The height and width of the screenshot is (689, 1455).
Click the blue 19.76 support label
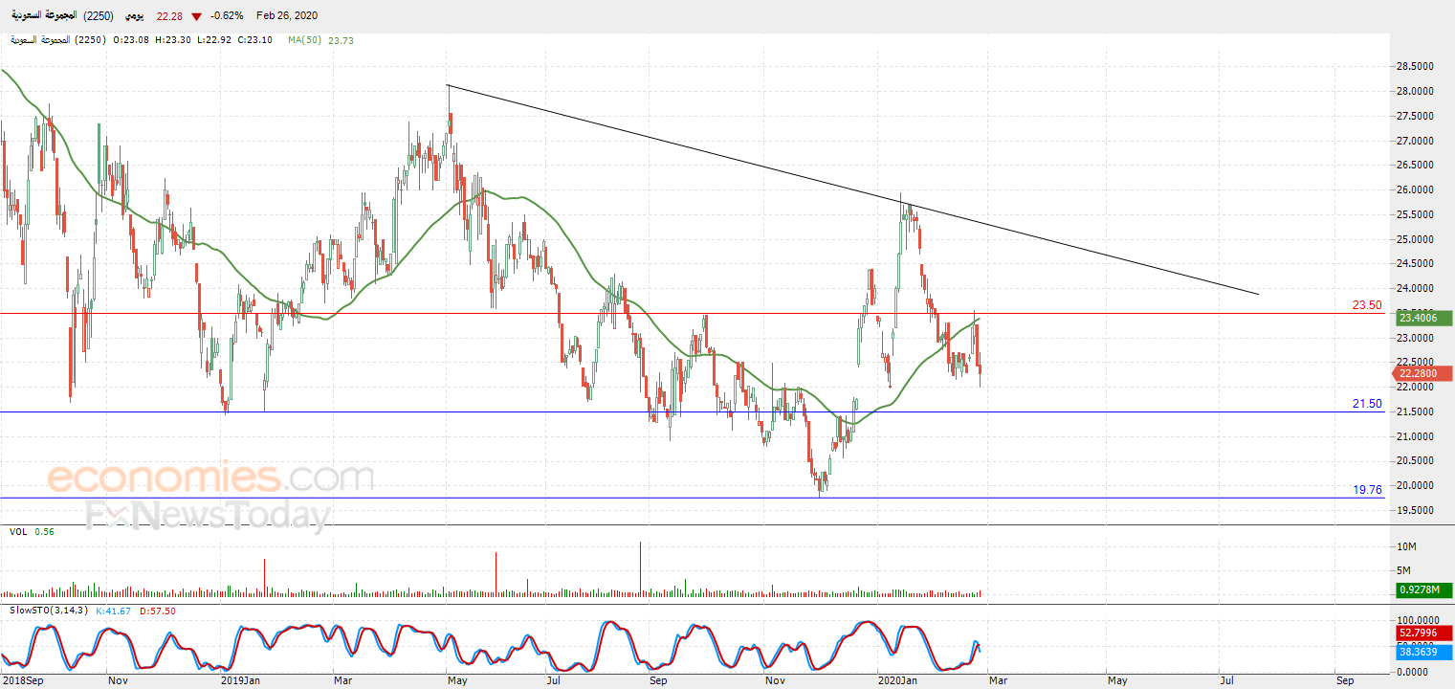pos(1367,489)
